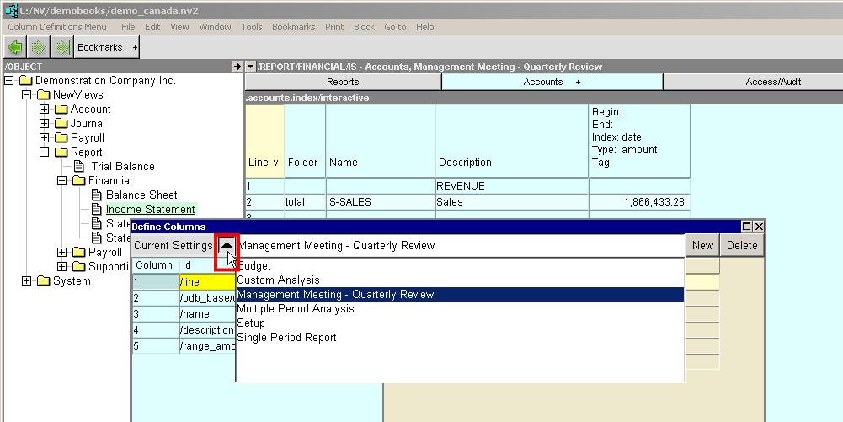Image resolution: width=843 pixels, height=422 pixels.
Task: Open the report path dropdown arrow
Action: coord(251,67)
